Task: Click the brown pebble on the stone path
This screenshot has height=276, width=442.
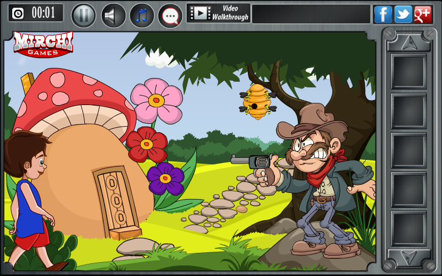Action: (x=242, y=209)
